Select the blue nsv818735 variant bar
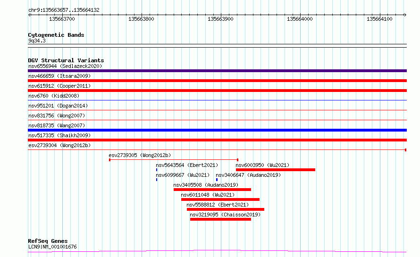Screen dimensions: 420x257 (x=217, y=130)
